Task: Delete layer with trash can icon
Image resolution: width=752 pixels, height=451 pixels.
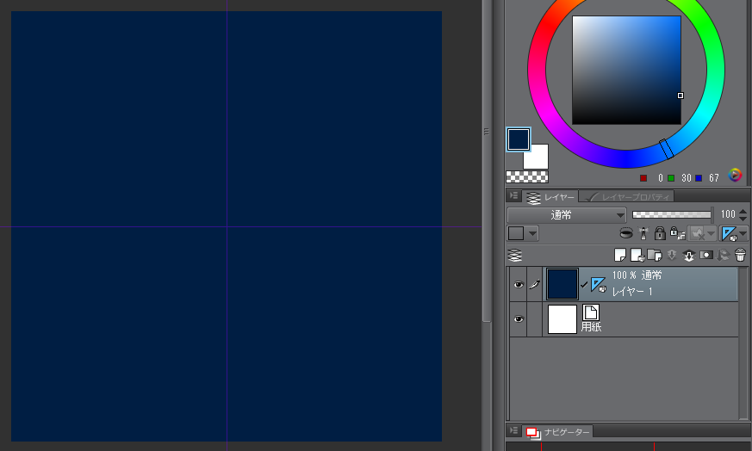Action: click(740, 255)
